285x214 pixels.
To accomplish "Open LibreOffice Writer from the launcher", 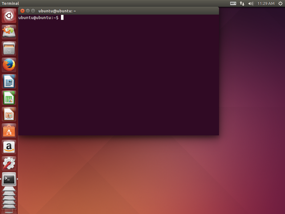I will (9, 81).
